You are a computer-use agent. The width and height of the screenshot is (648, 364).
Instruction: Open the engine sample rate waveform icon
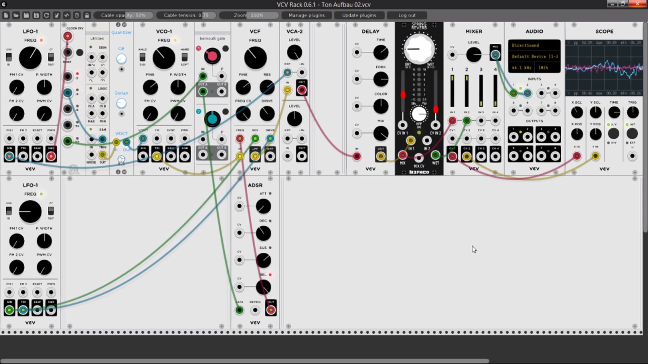pos(66,15)
